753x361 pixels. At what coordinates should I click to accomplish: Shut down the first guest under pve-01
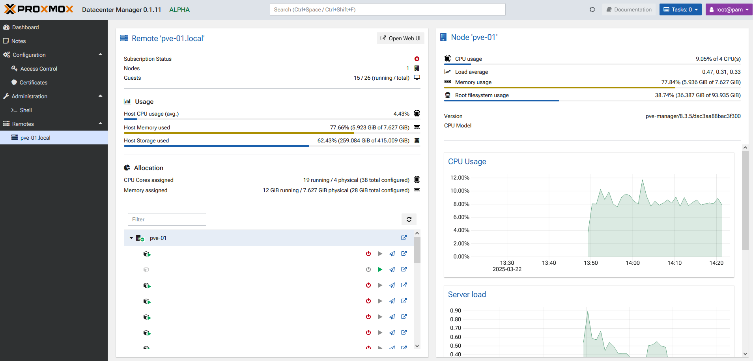tap(368, 254)
